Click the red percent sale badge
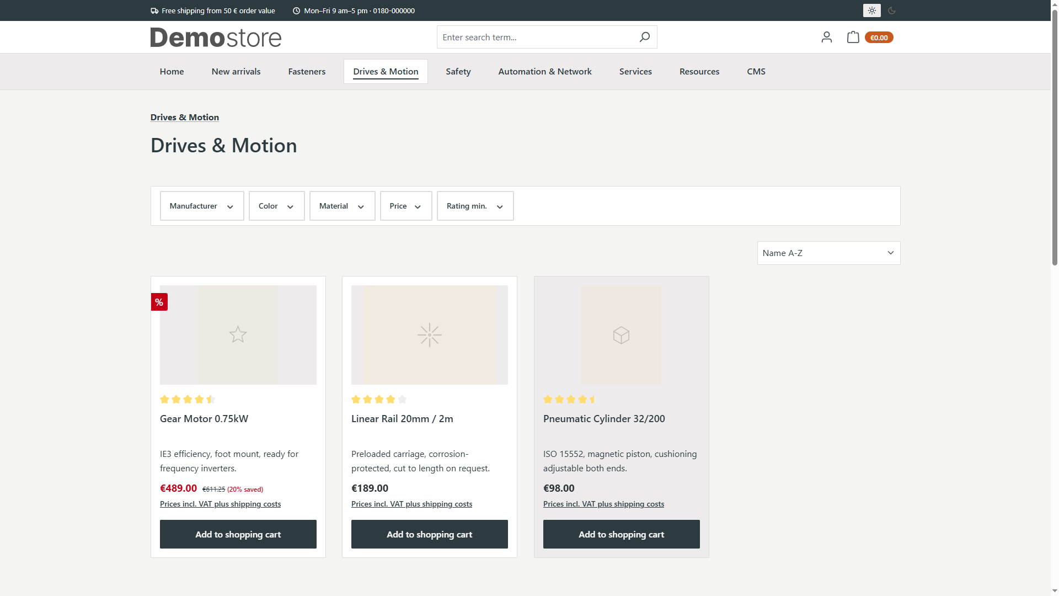This screenshot has height=596, width=1059. tap(159, 302)
